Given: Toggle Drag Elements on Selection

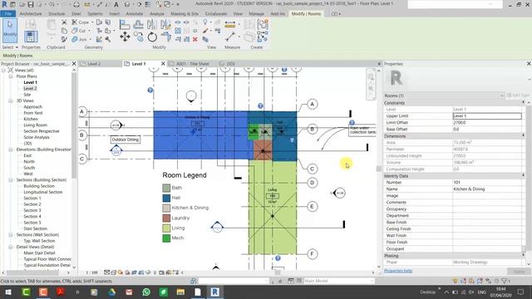Looking at the screenshot, I should point(488,281).
